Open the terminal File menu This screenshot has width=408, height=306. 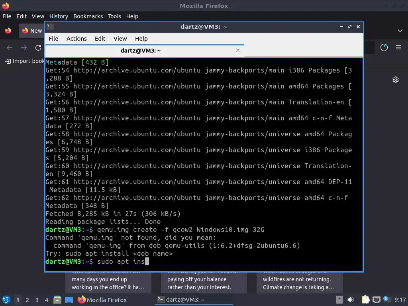53,39
